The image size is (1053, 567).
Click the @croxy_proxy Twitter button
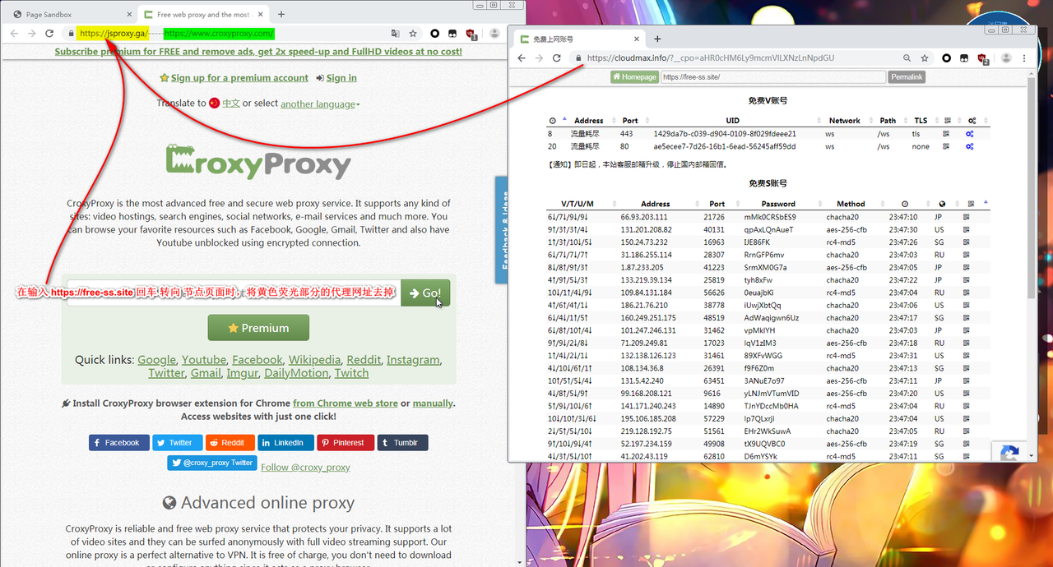(x=212, y=463)
